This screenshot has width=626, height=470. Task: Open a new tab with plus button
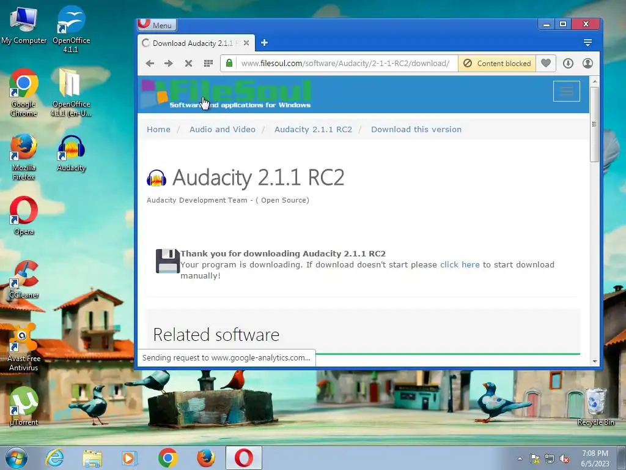(264, 43)
